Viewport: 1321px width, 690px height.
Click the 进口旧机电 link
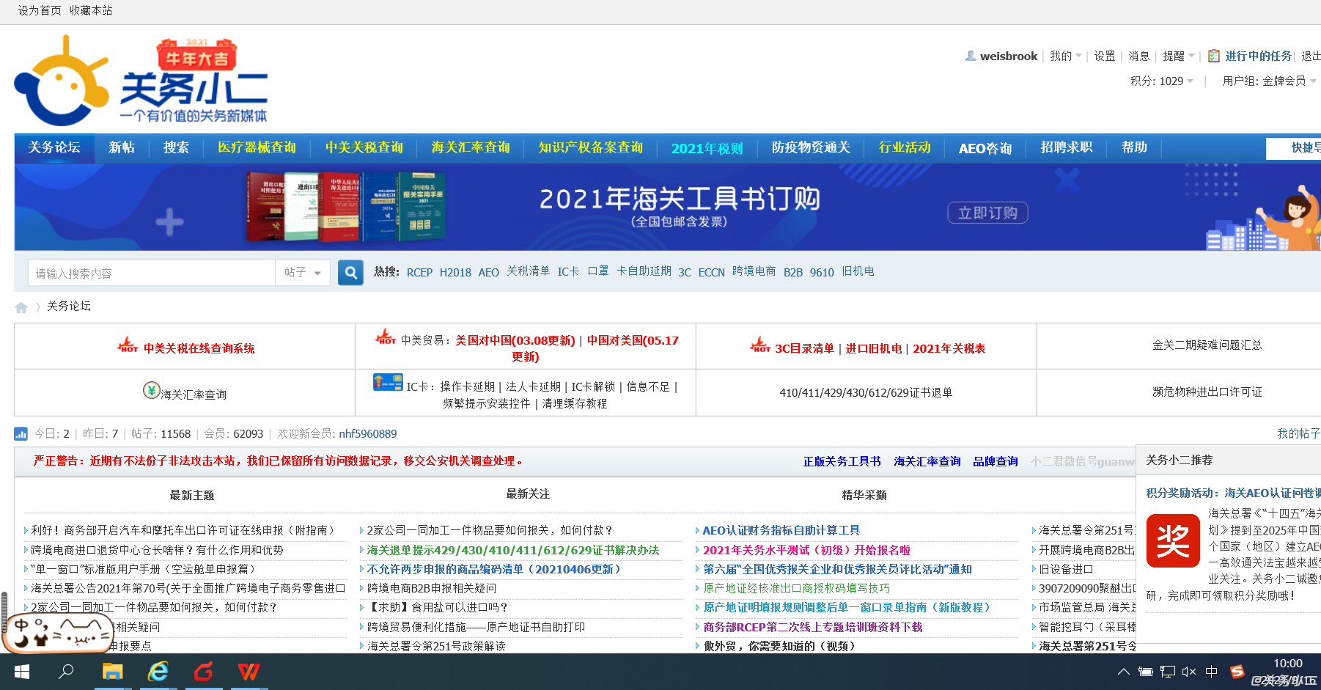tap(874, 348)
